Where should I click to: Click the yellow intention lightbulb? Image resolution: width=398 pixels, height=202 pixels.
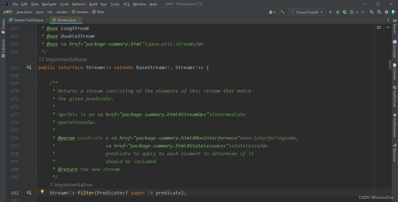click(x=42, y=192)
